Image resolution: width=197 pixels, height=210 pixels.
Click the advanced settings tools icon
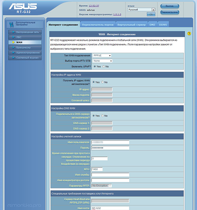coord(11,24)
